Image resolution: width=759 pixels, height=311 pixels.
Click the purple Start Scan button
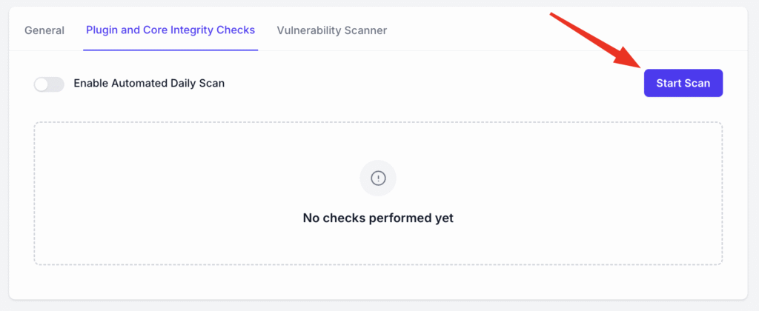683,83
